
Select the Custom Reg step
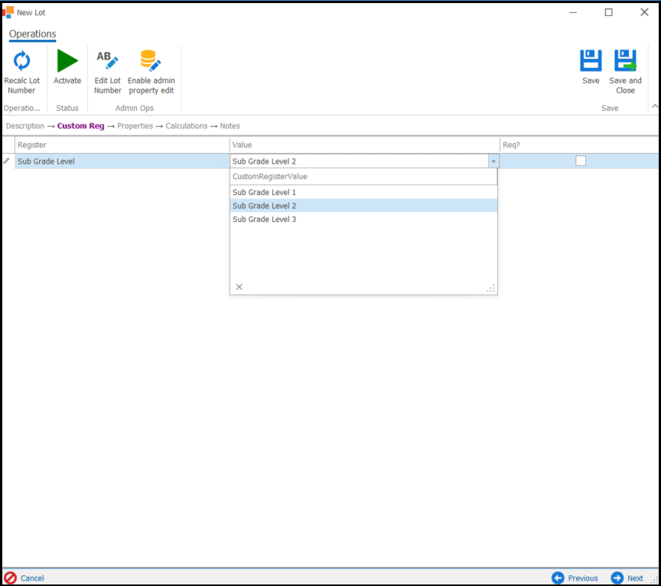coord(80,125)
